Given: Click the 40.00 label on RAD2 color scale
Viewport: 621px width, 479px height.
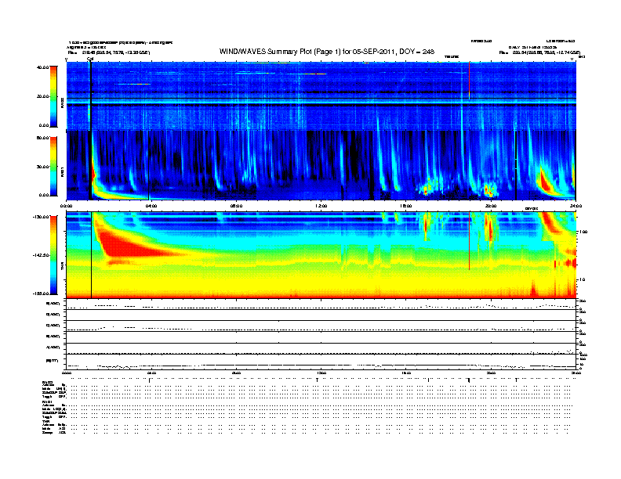Looking at the screenshot, I should coord(42,67).
